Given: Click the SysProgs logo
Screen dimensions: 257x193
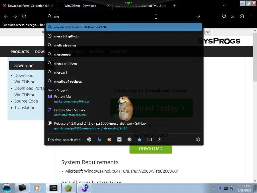Looking at the screenshot, I should pos(219,41).
